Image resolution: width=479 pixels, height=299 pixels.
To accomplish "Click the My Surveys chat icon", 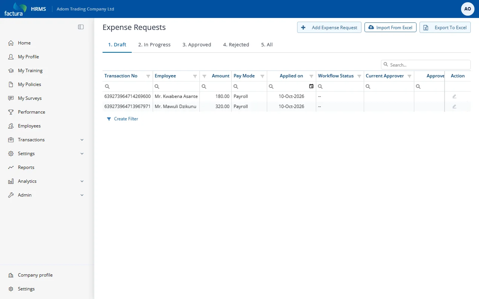I will [11, 98].
